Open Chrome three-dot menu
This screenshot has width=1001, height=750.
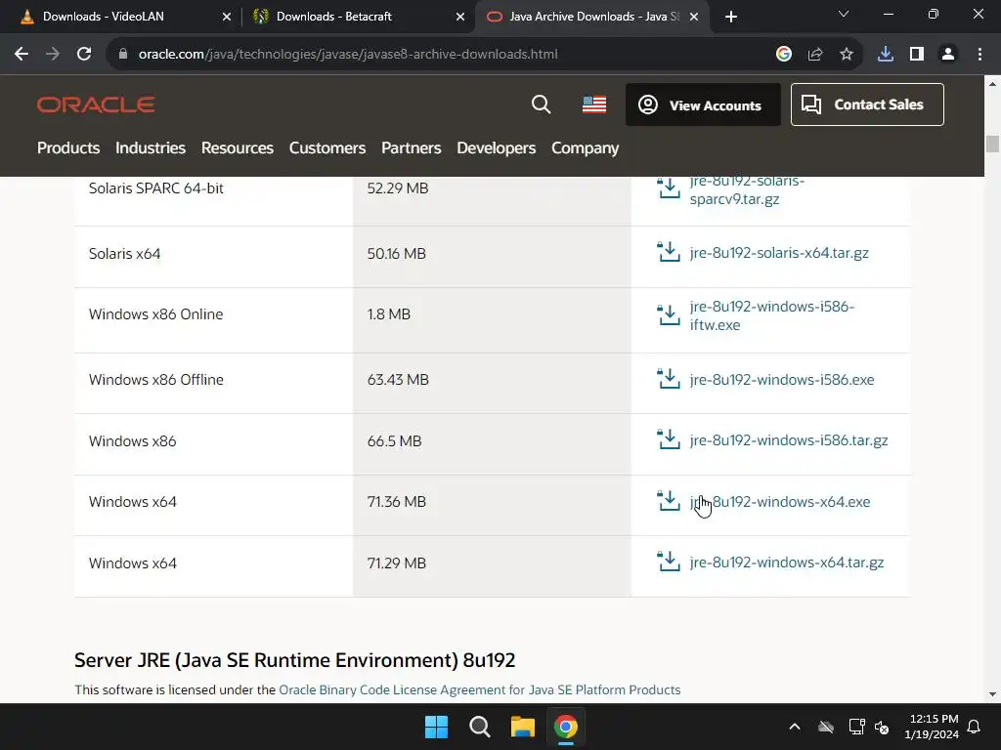(x=979, y=55)
